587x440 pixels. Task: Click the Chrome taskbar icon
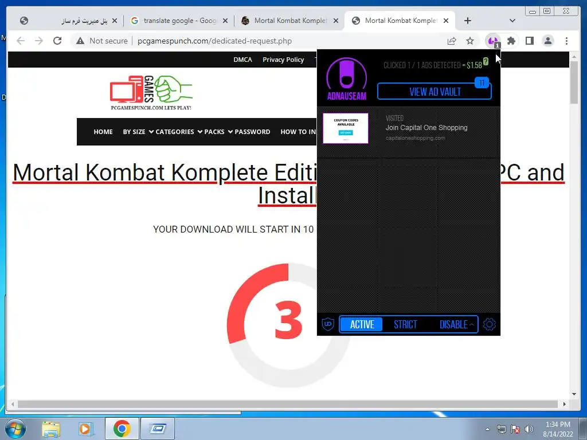point(122,429)
